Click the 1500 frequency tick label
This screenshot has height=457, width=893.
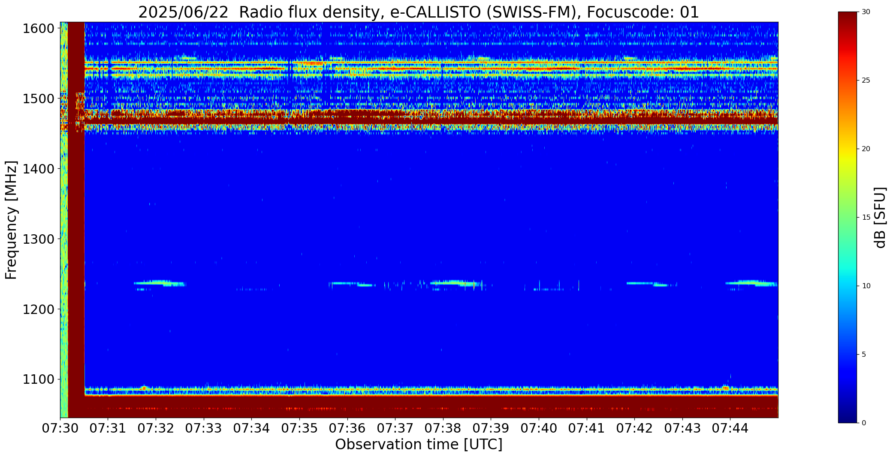point(38,99)
